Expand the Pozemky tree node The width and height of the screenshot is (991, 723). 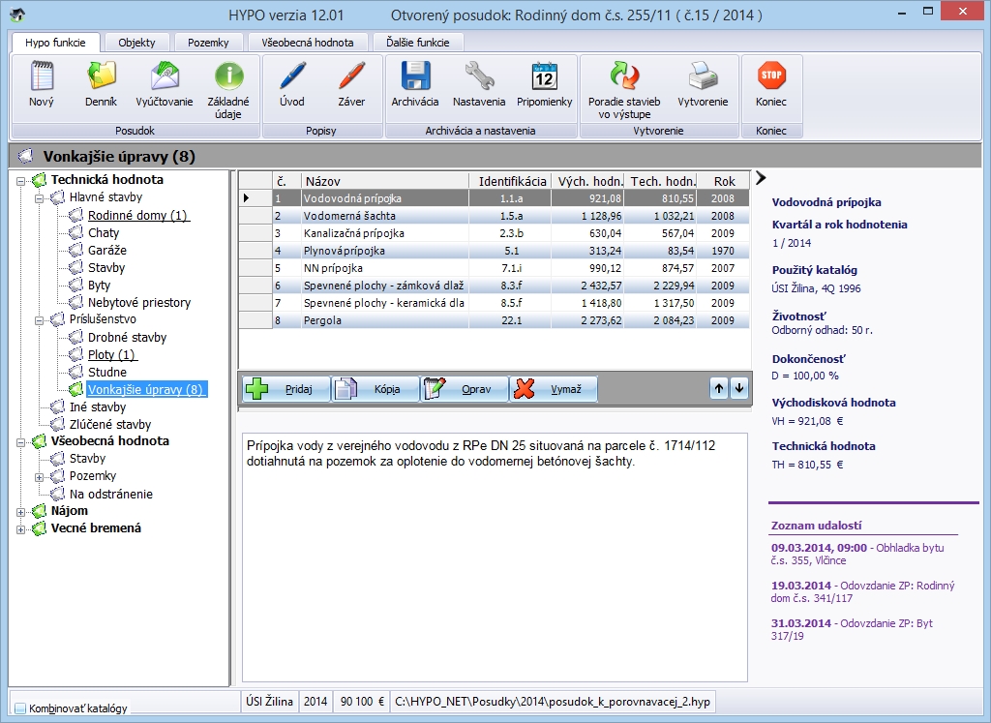(40, 476)
